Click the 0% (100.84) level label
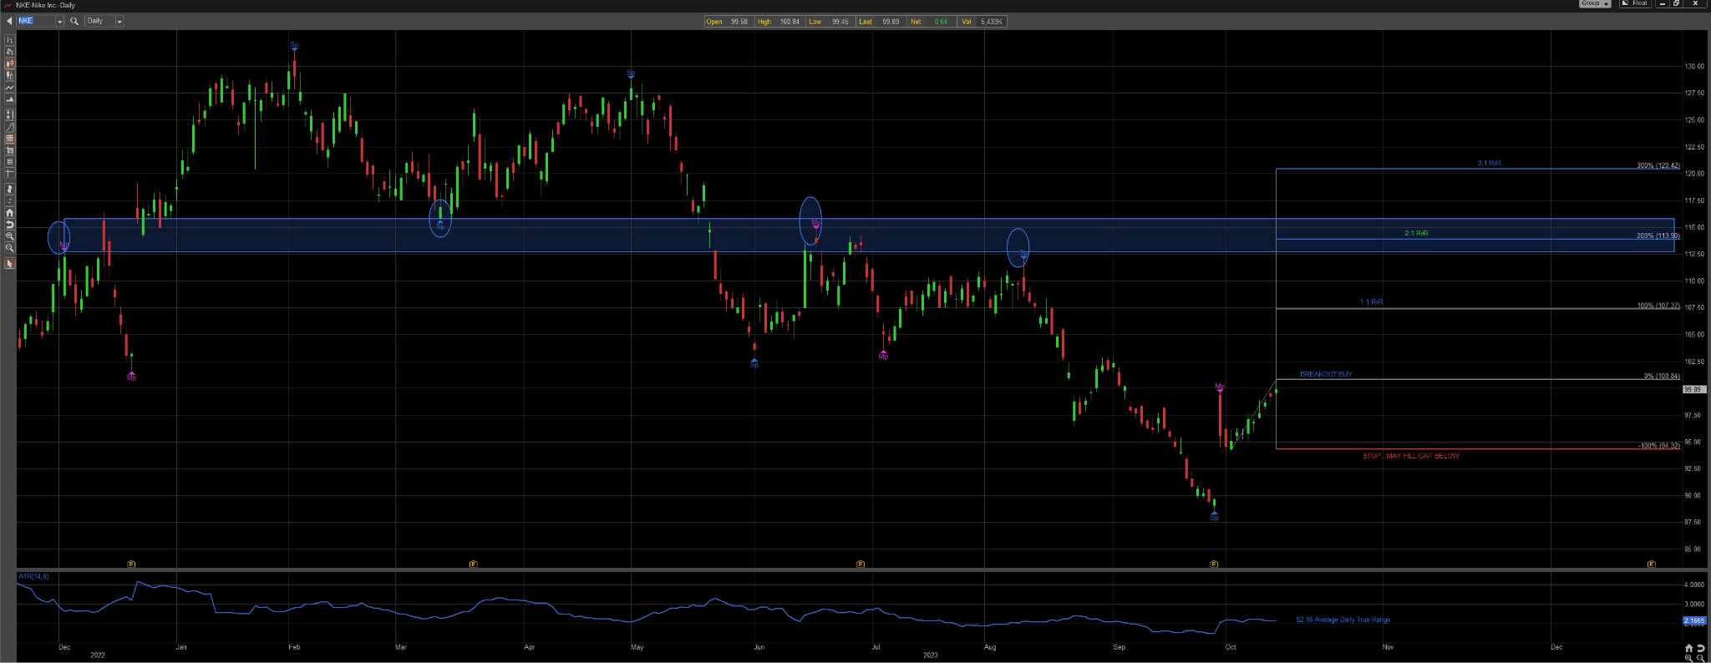The height and width of the screenshot is (663, 1711). [1662, 376]
